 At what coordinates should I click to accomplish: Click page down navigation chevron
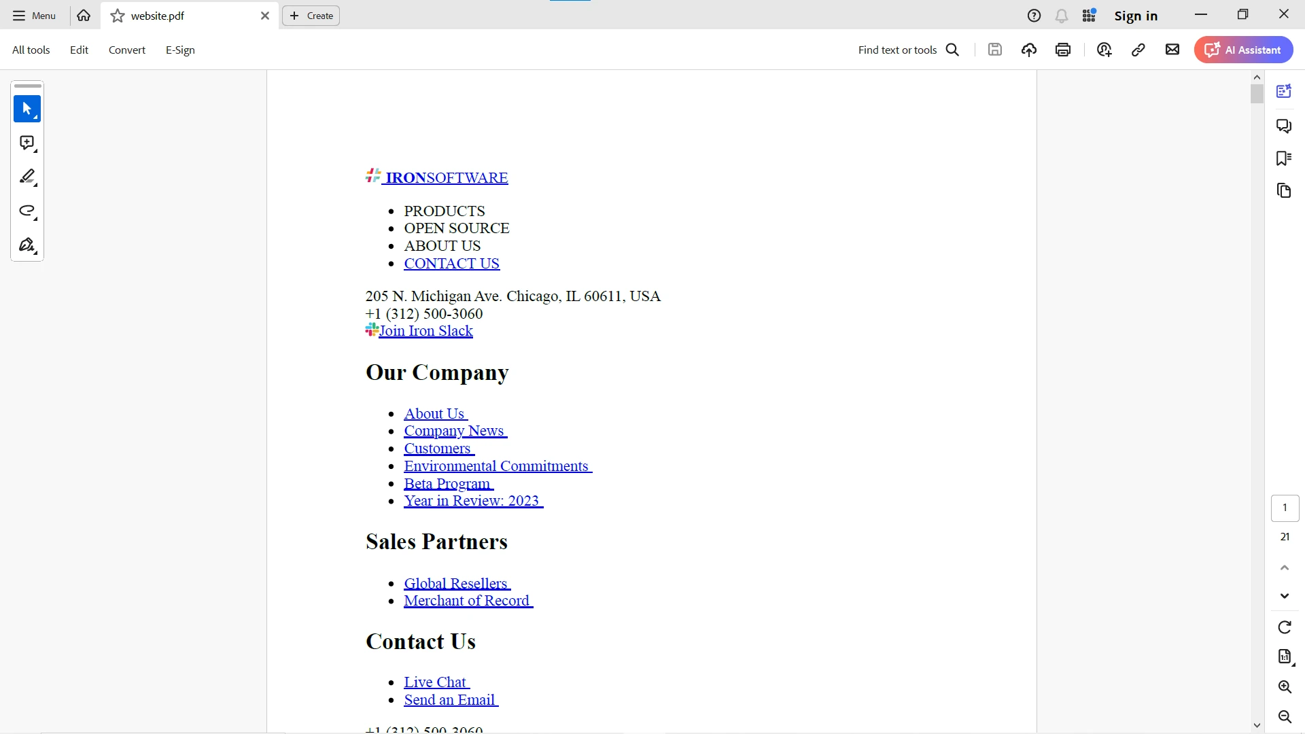coord(1285,596)
